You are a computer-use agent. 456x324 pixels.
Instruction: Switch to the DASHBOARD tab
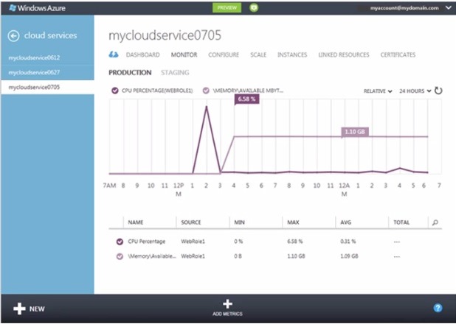coord(143,54)
